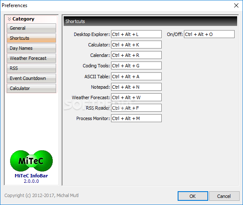Screen dimensions: 243x205
Task: Collapse the Category panel chevron
Action: [x=9, y=19]
